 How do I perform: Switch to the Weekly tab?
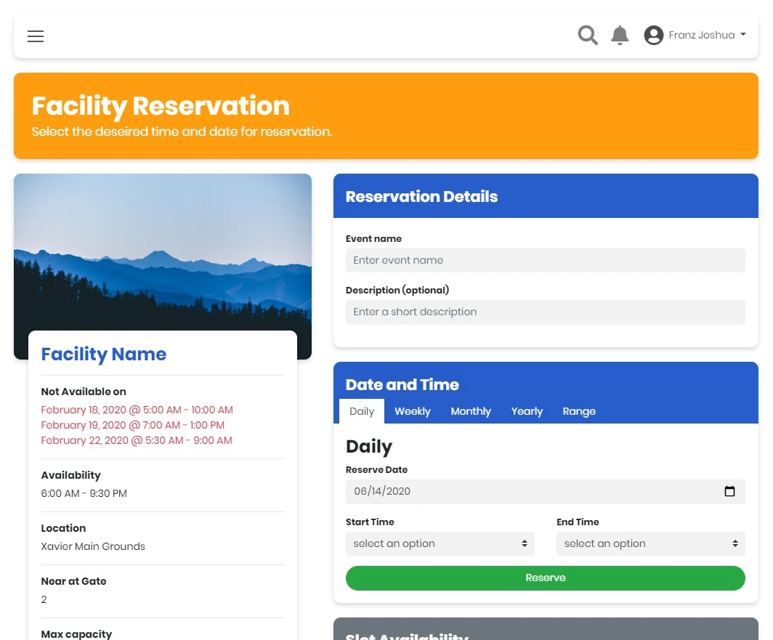pos(413,411)
